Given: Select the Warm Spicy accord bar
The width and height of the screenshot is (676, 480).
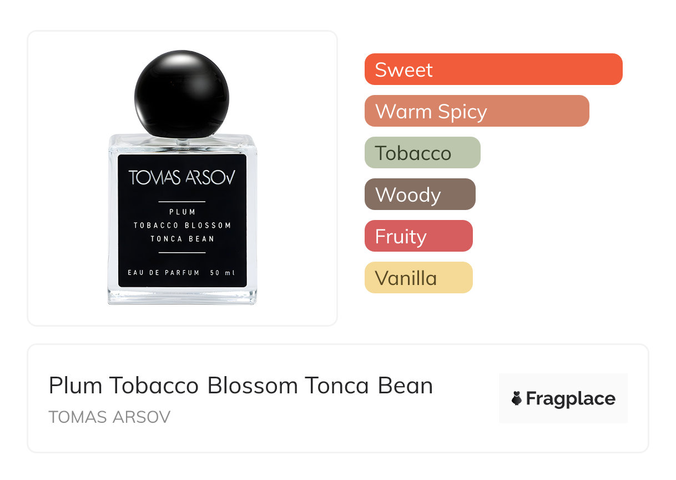Looking at the screenshot, I should click(x=476, y=111).
